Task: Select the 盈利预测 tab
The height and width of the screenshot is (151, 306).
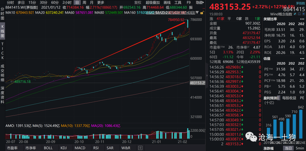Action: (x=272, y=98)
